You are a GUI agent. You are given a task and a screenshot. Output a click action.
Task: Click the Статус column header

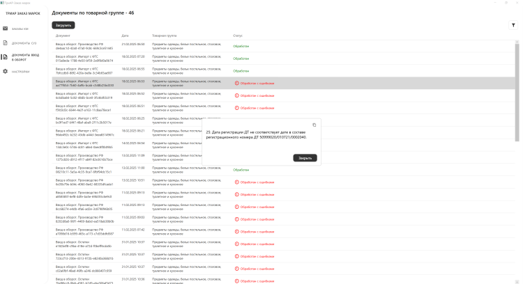point(238,35)
